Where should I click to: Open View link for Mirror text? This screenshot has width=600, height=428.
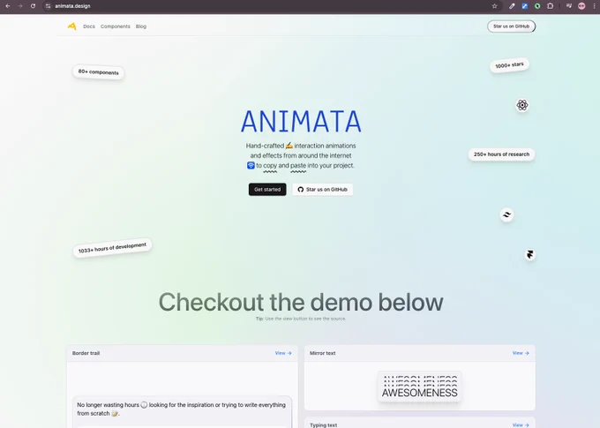click(521, 353)
